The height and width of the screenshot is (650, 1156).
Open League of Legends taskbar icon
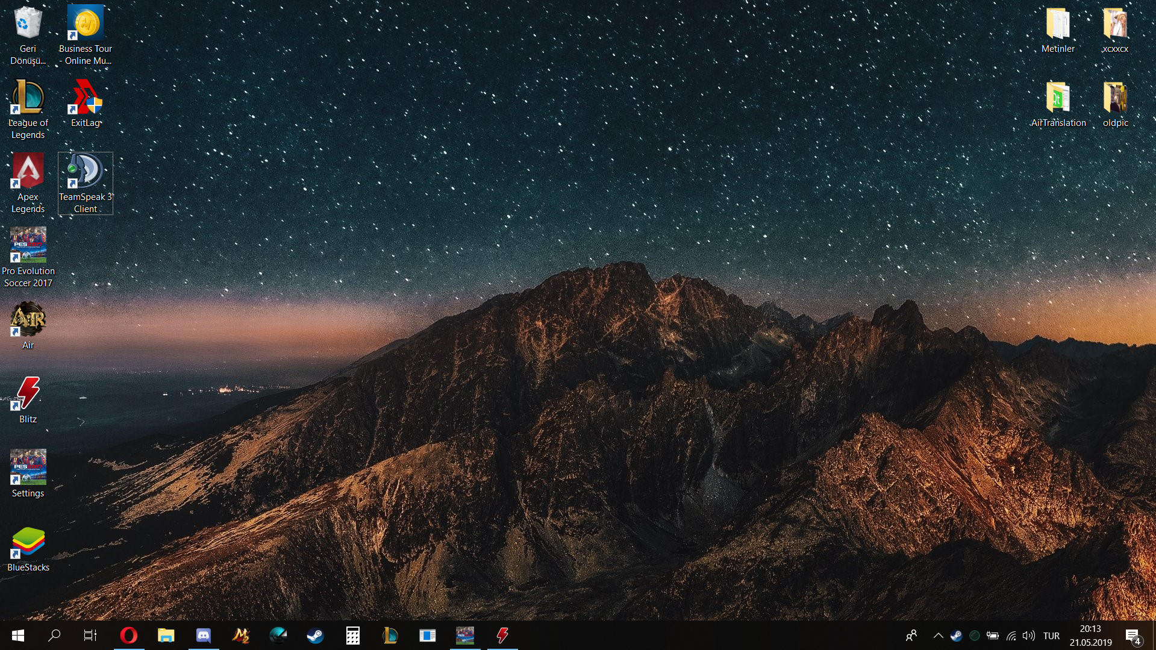pyautogui.click(x=390, y=636)
